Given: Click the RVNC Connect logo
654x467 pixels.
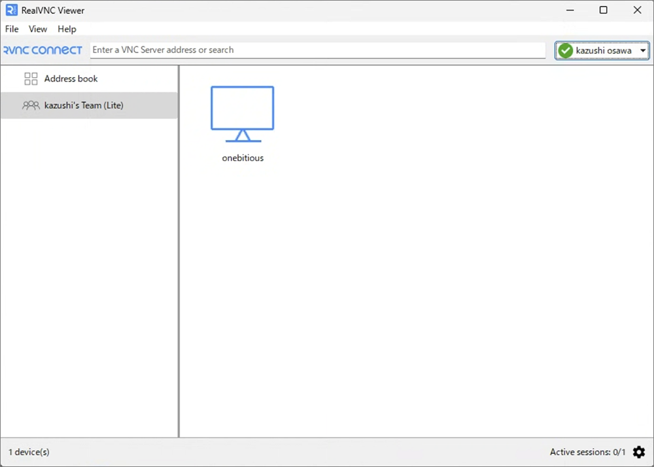Looking at the screenshot, I should coord(43,50).
